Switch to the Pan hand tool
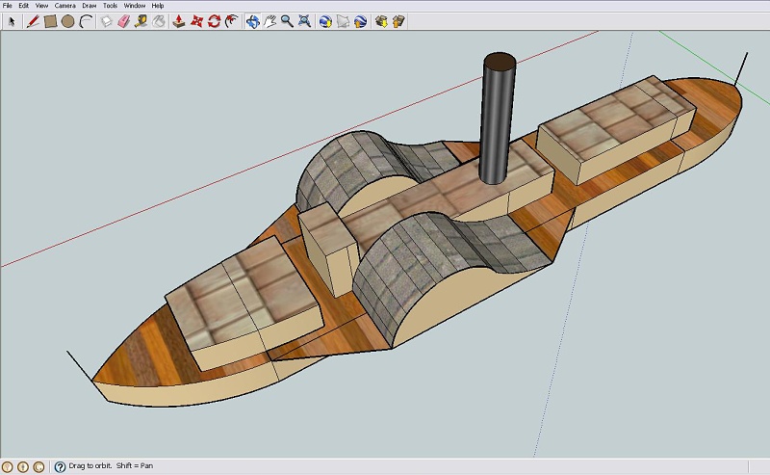This screenshot has height=475, width=770. pyautogui.click(x=270, y=20)
